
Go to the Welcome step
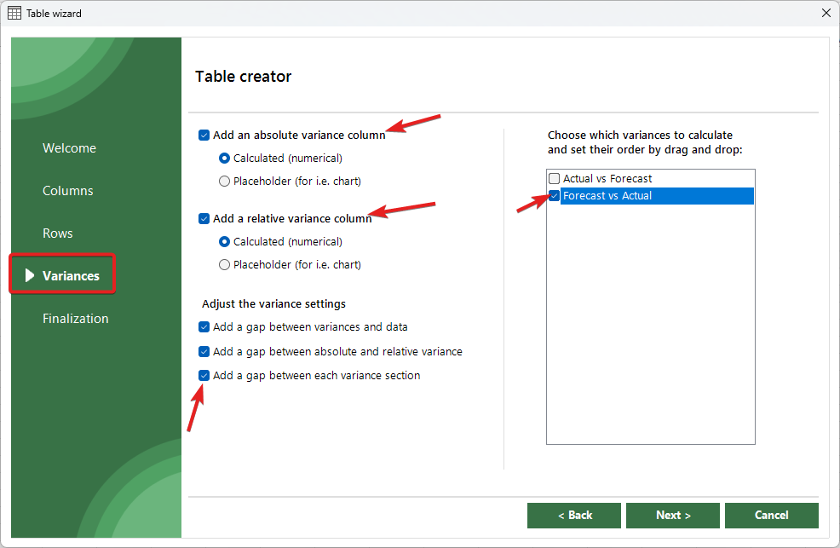pos(69,148)
